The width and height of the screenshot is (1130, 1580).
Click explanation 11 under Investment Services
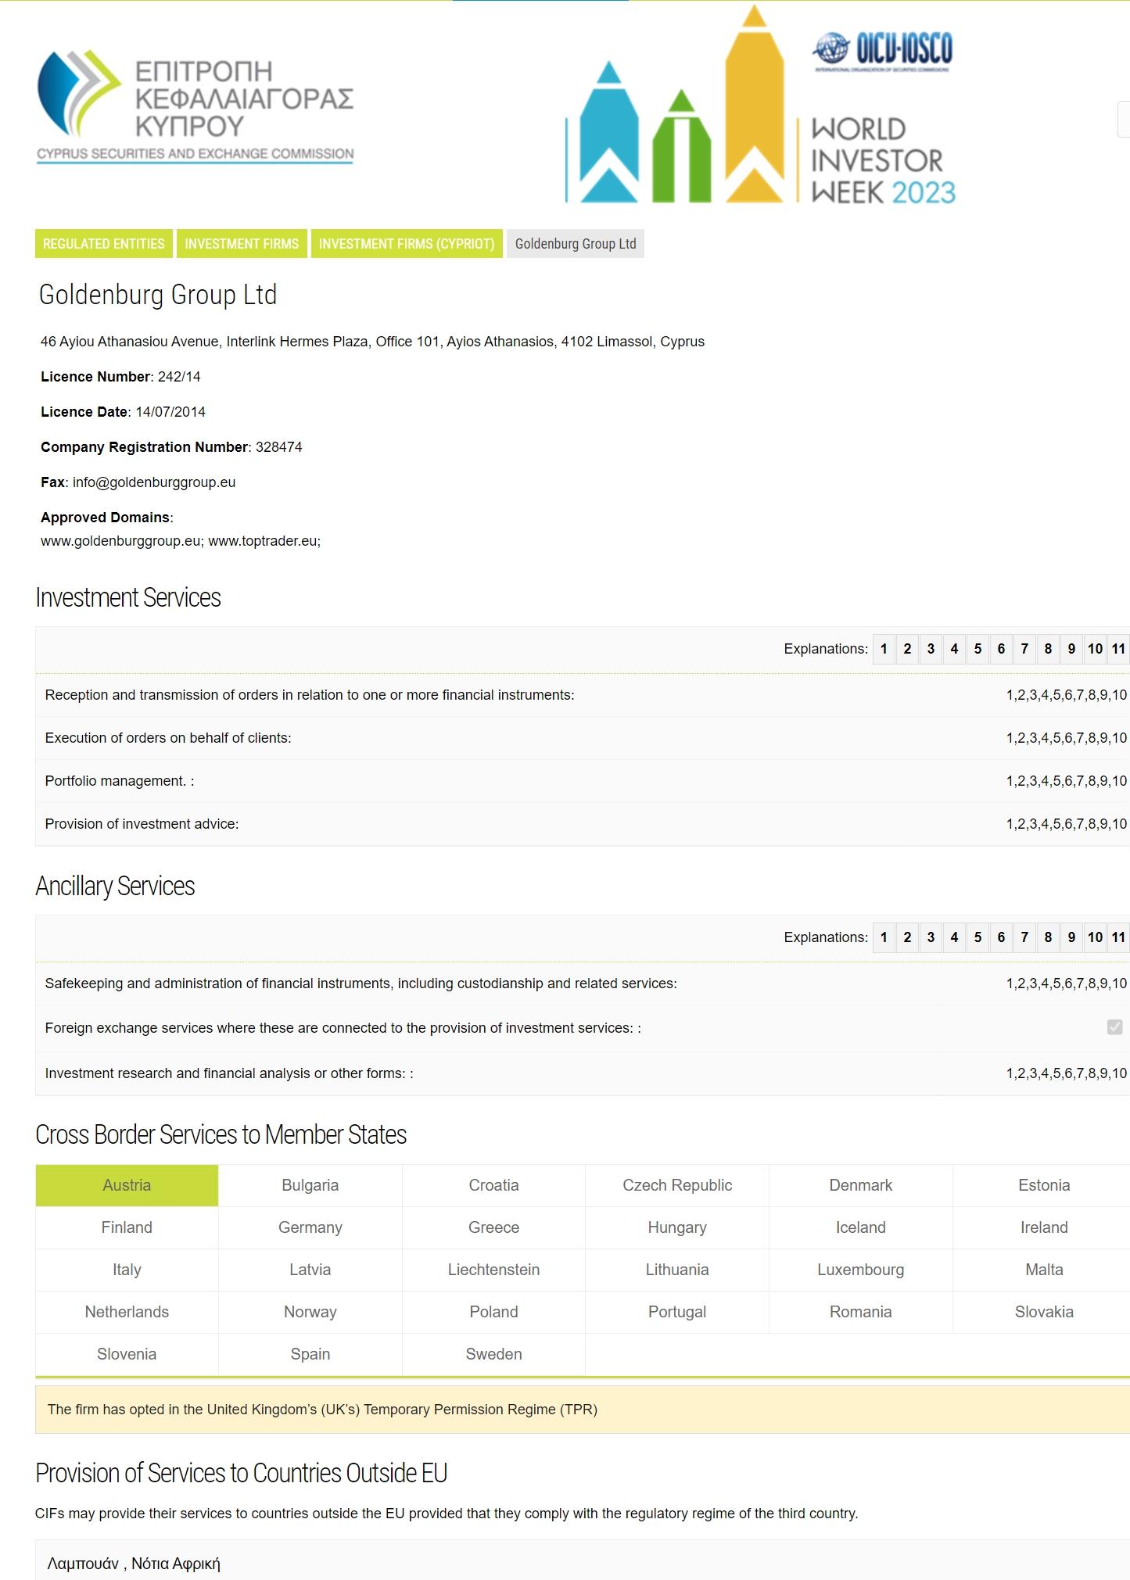1118,649
